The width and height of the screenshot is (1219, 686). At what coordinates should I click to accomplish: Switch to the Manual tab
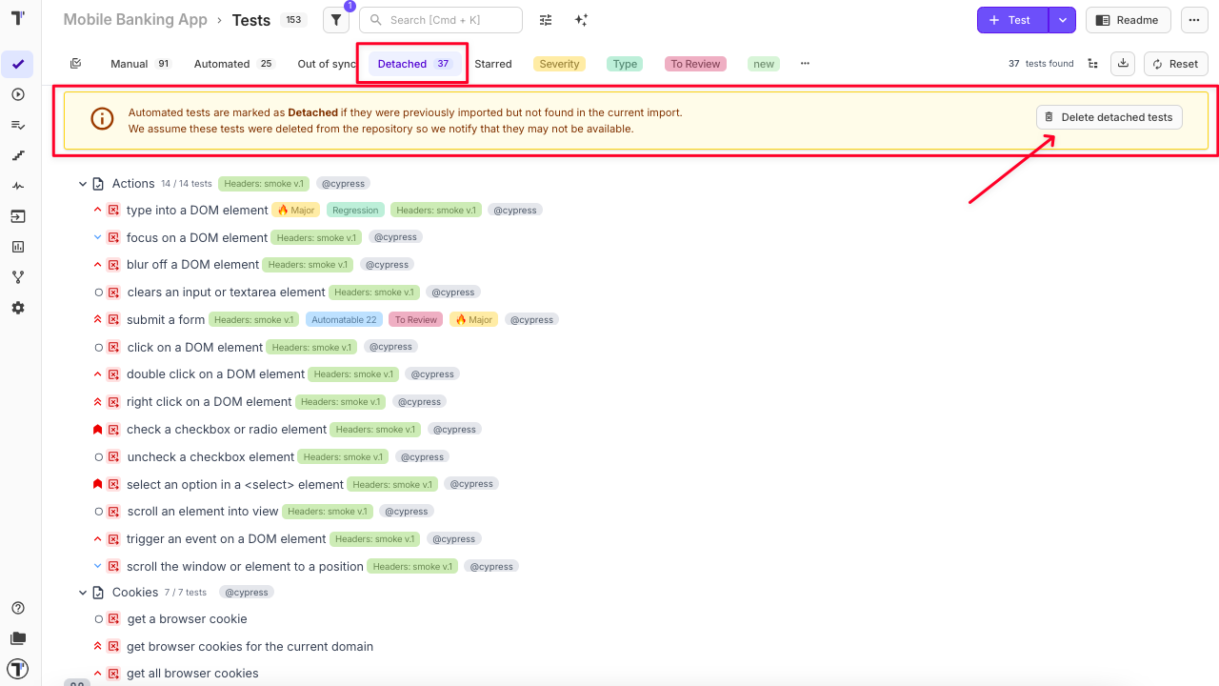coord(130,64)
